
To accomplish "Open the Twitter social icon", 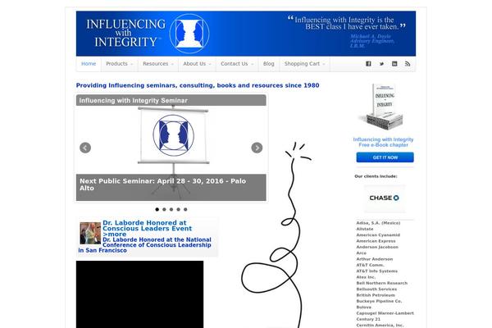I will (381, 64).
